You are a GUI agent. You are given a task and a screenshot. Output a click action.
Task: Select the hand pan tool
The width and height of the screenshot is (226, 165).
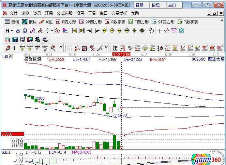[151, 31]
